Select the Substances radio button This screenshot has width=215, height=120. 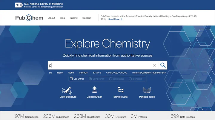[110, 79]
